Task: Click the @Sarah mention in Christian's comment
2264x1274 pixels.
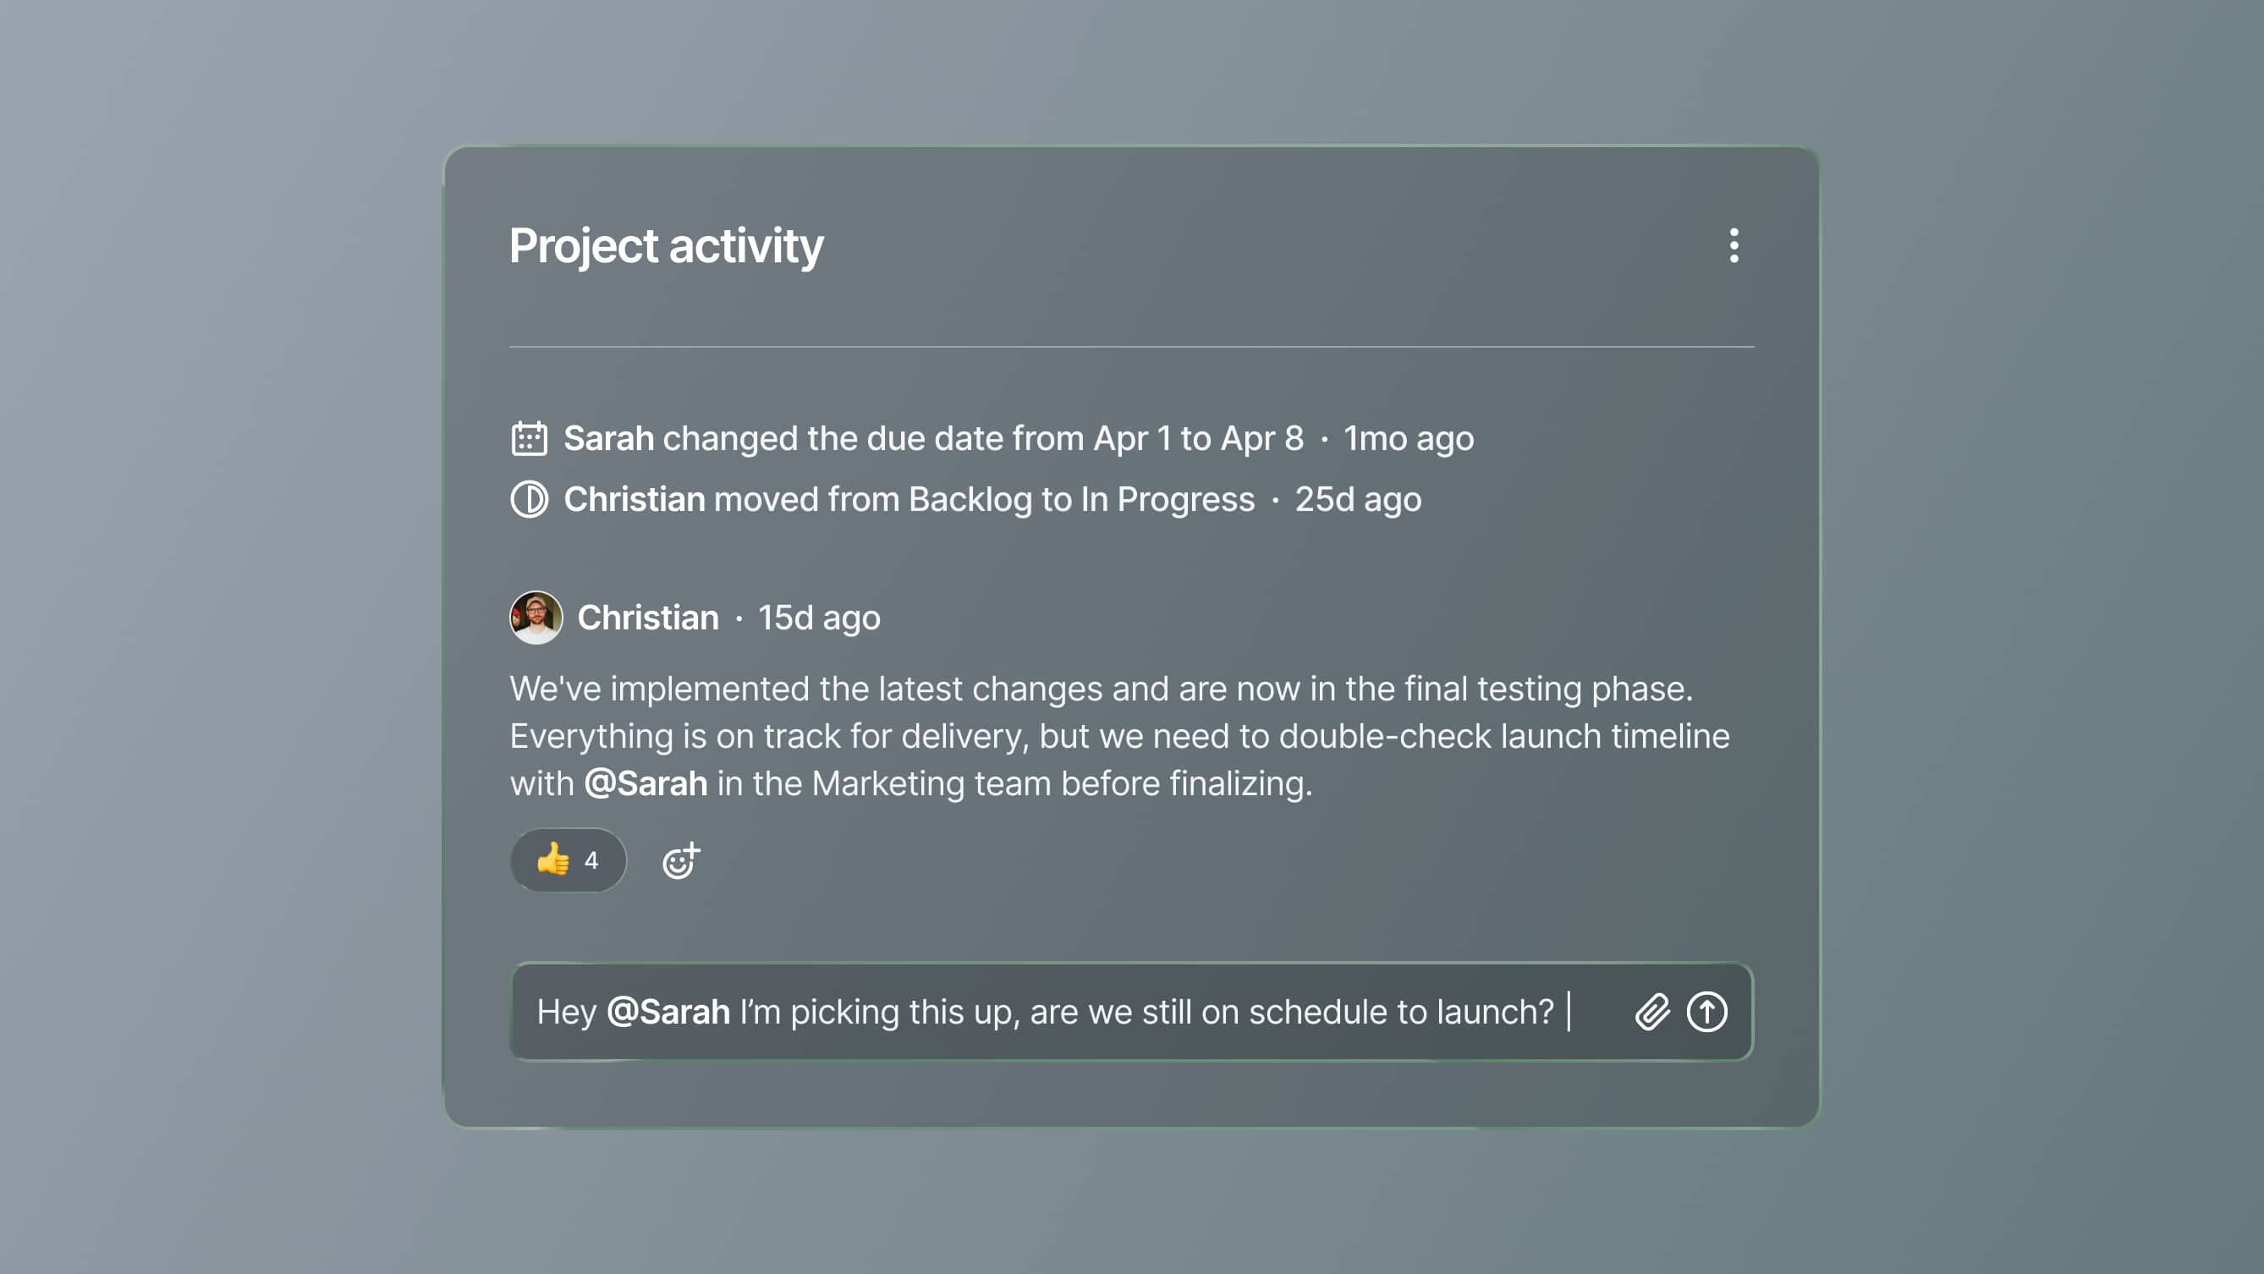Action: coord(646,783)
